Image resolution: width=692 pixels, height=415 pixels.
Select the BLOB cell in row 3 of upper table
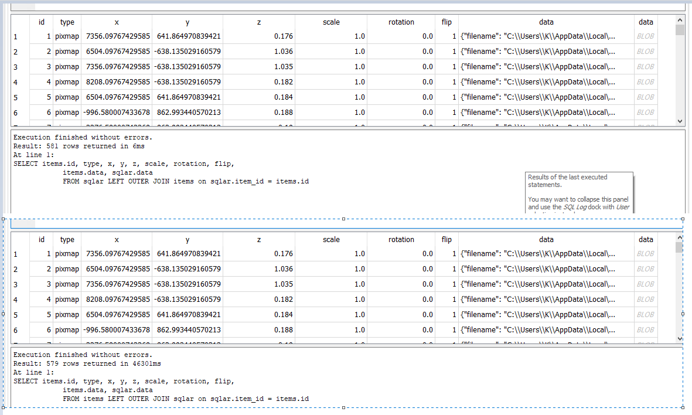click(x=645, y=67)
